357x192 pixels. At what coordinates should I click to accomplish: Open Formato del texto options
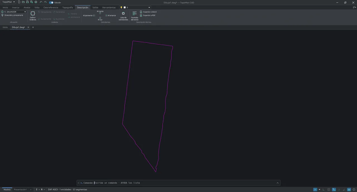(134, 16)
